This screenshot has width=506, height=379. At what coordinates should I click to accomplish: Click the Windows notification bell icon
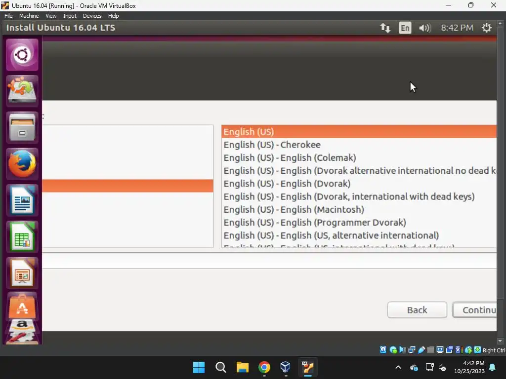pyautogui.click(x=493, y=367)
